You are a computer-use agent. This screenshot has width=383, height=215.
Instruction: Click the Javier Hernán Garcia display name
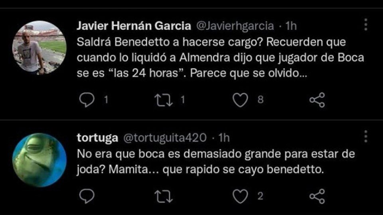point(133,26)
